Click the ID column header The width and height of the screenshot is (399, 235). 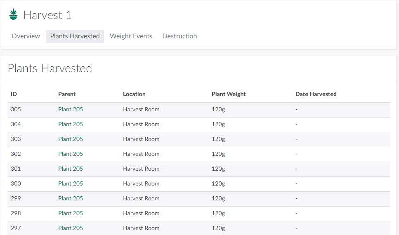(x=14, y=94)
